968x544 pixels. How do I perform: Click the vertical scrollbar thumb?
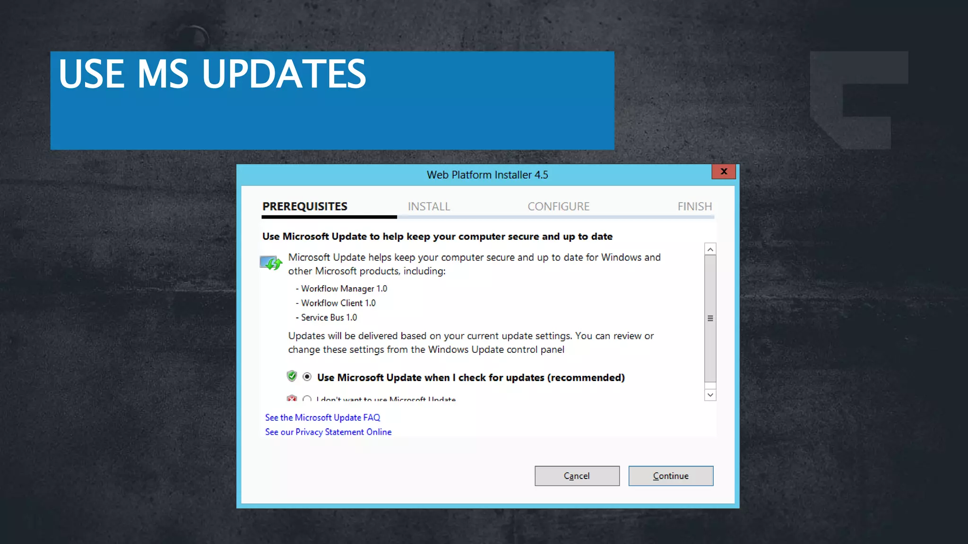click(710, 318)
